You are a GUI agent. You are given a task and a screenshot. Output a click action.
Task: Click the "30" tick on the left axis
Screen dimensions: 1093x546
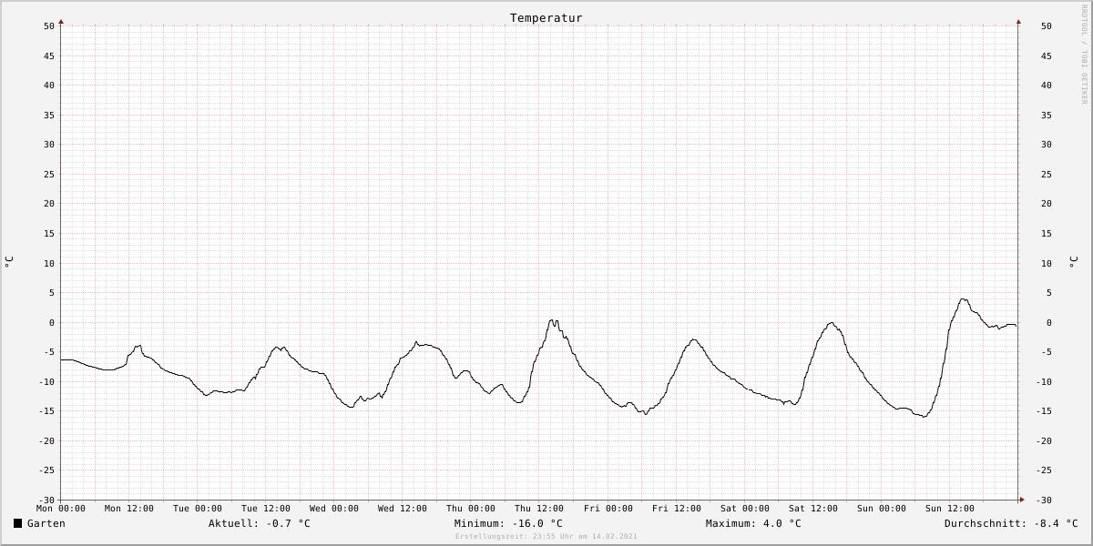click(x=49, y=145)
